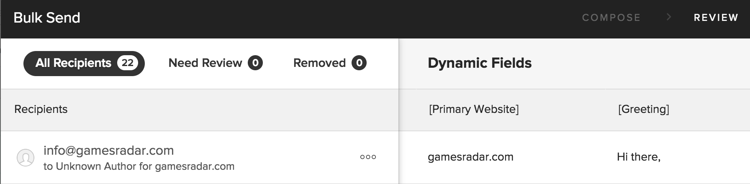
Task: Select the Review step
Action: pos(716,18)
